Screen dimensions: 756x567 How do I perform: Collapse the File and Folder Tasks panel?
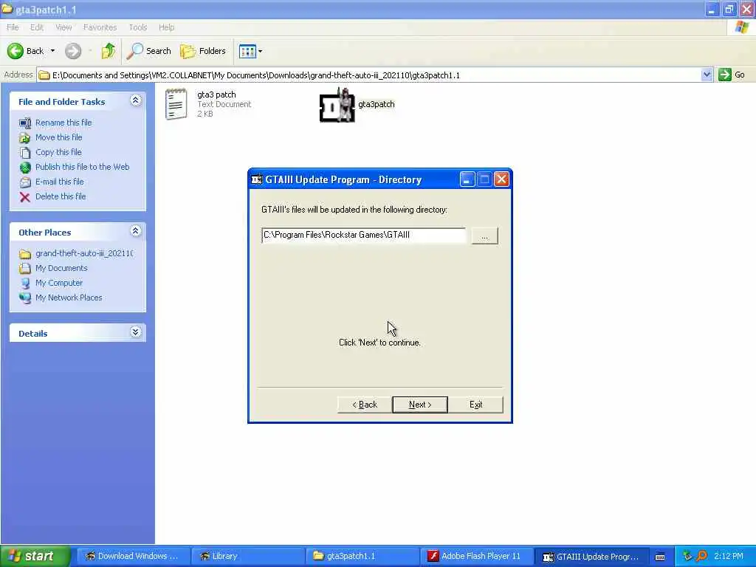pyautogui.click(x=136, y=100)
